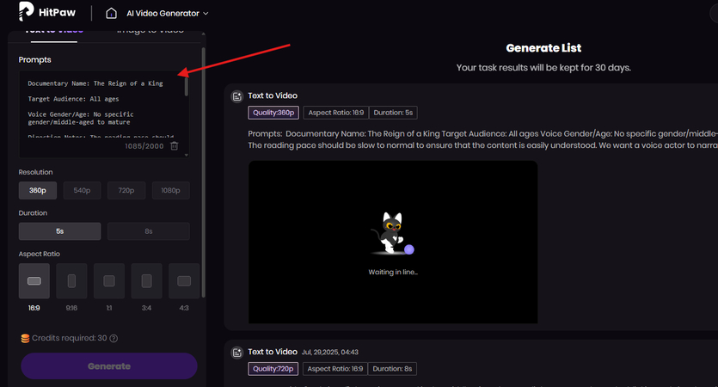Switch to the Image to Video tab
Viewport: 718px width, 387px height.
tap(150, 32)
